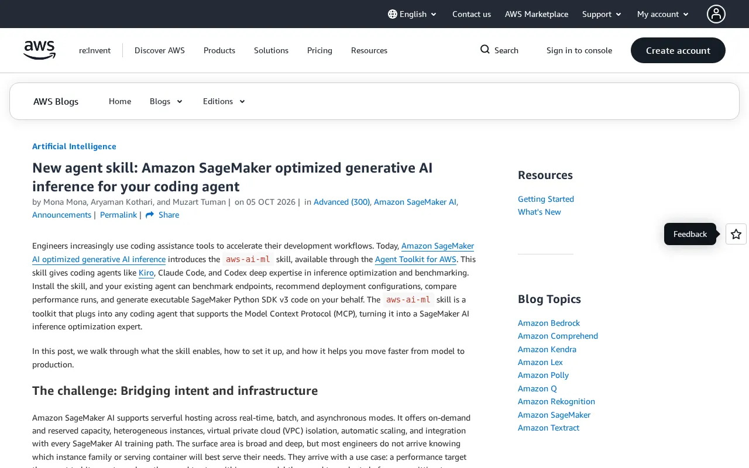749x468 pixels.
Task: Open Pricing menu
Action: [319, 50]
